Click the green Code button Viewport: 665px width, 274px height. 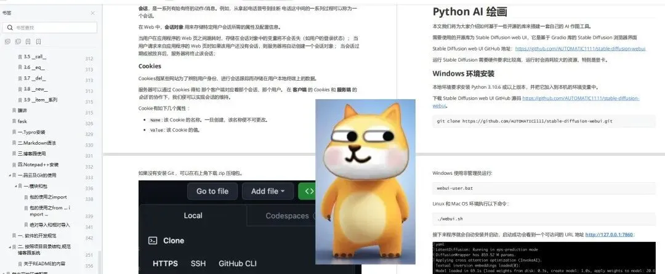[x=308, y=191]
